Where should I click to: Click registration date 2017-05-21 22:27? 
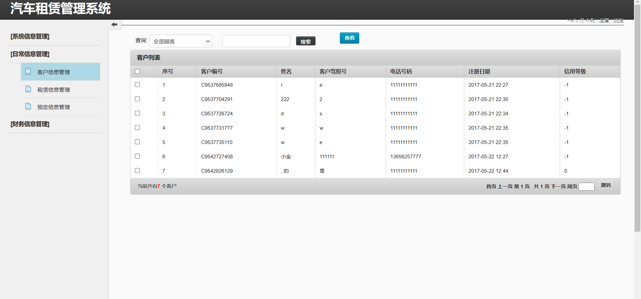(x=488, y=85)
